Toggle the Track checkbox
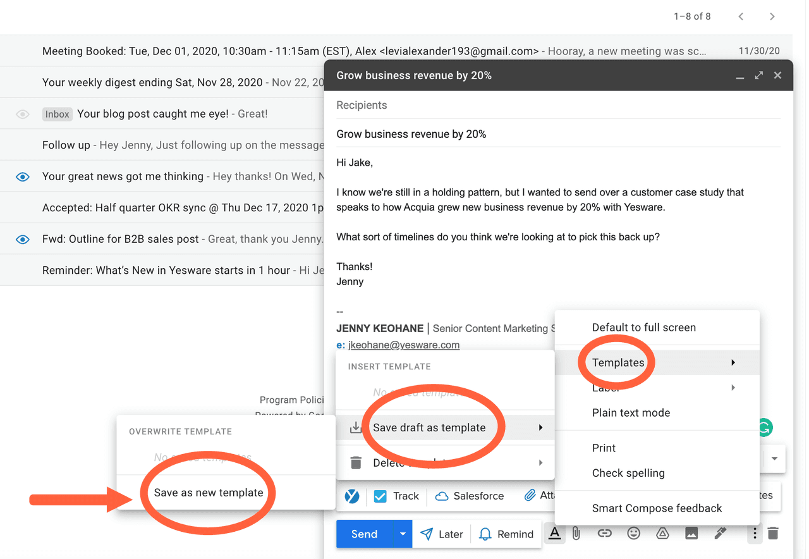 click(x=380, y=496)
